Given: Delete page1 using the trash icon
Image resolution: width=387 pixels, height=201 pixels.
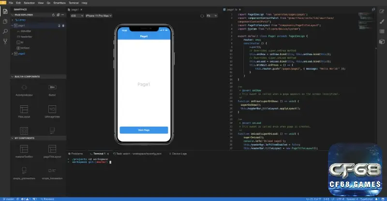Looking at the screenshot, I should 63,26.
